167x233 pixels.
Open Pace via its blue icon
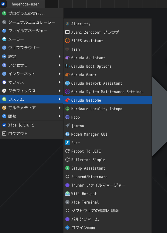click(x=67, y=143)
